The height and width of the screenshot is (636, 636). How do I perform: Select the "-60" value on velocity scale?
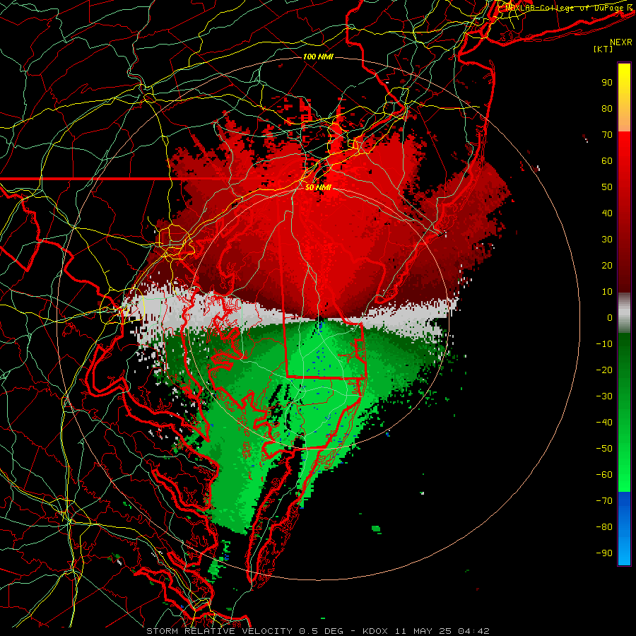click(x=604, y=475)
